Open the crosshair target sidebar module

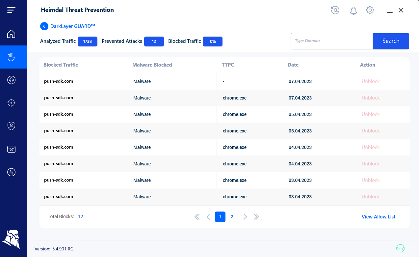11,103
